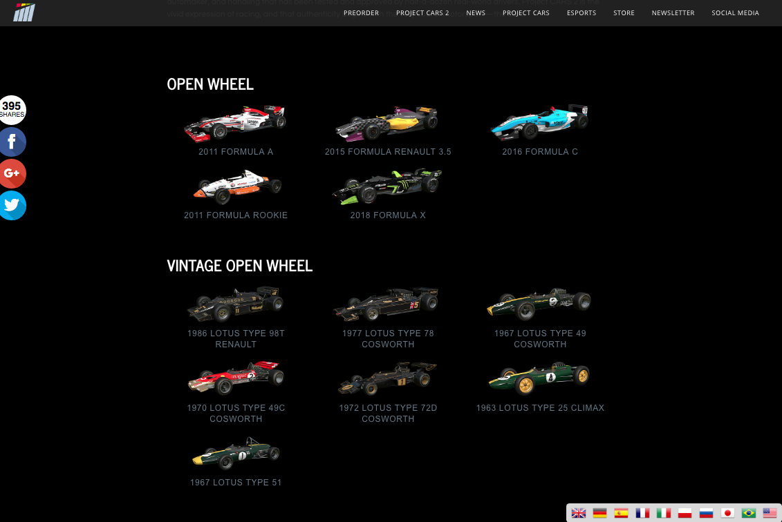The width and height of the screenshot is (782, 522).
Task: Switch language with the Spanish flag
Action: tap(621, 513)
